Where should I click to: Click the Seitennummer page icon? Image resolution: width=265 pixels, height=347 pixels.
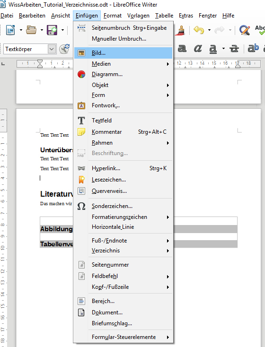[x=81, y=265]
